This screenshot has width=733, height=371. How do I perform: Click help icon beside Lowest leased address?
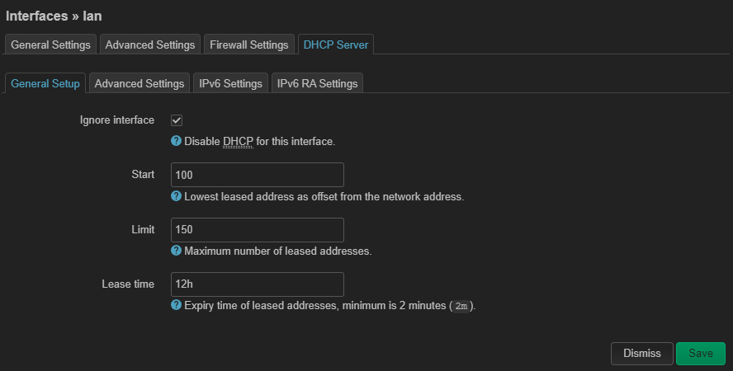coord(176,197)
